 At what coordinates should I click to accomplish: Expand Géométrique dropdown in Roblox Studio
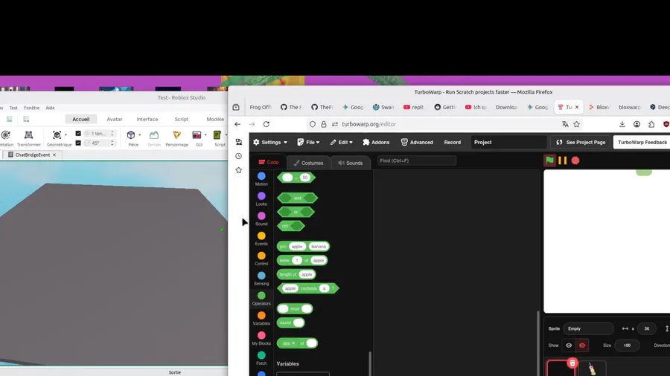(66, 135)
